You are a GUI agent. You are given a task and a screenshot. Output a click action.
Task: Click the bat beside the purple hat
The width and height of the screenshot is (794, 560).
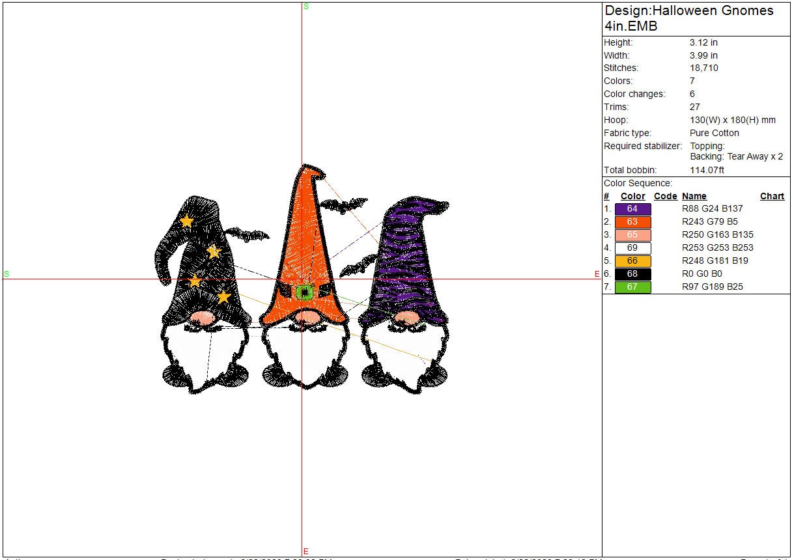358,267
